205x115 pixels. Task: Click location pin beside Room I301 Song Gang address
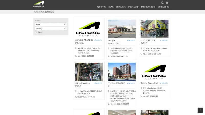(108, 91)
